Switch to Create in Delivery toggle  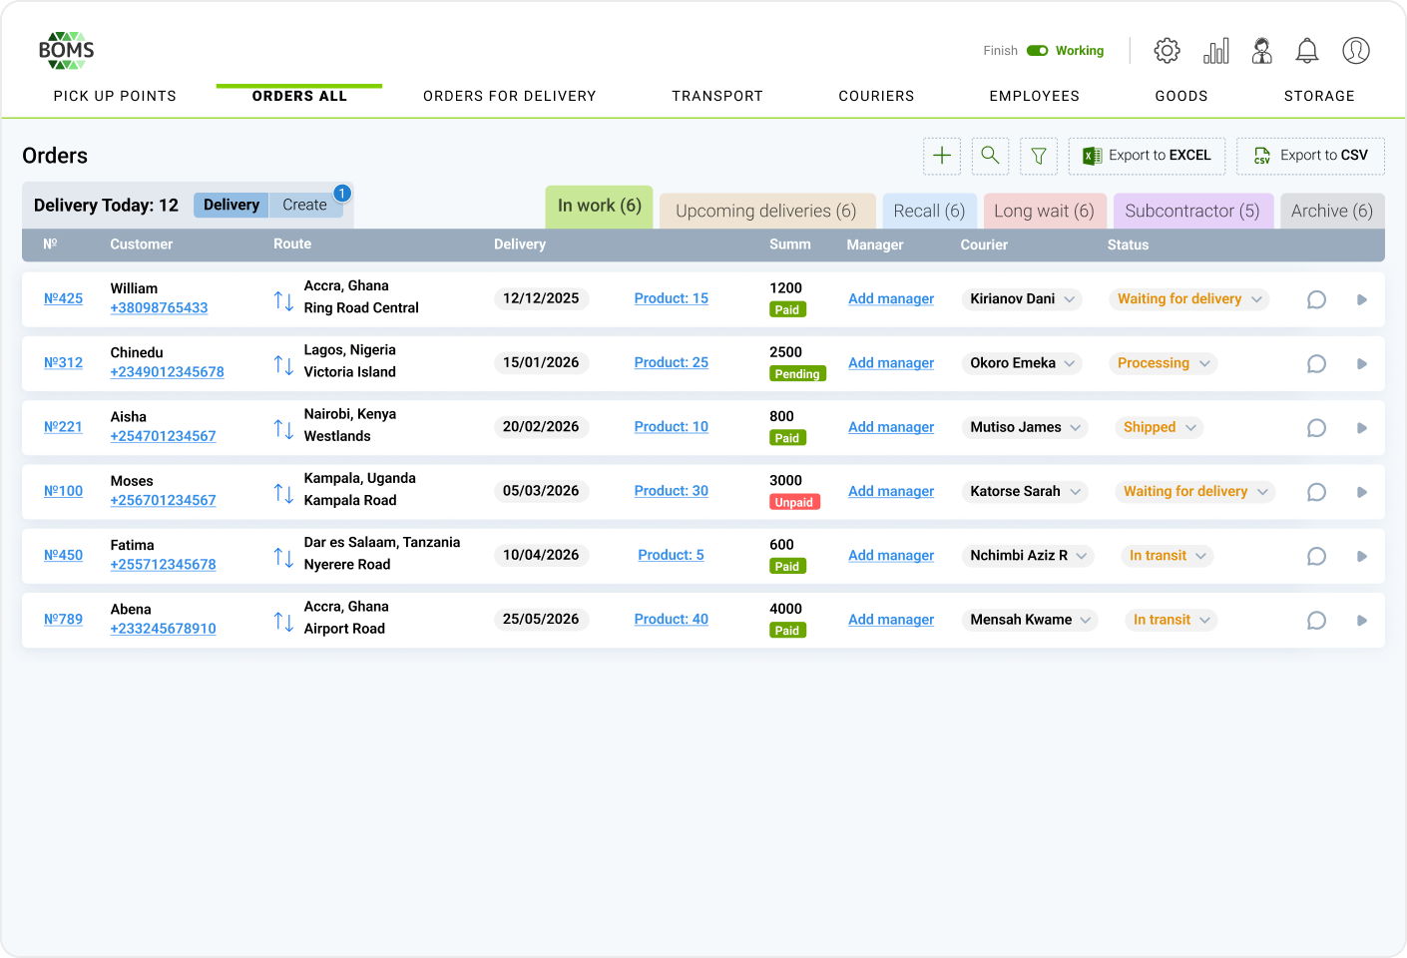304,205
